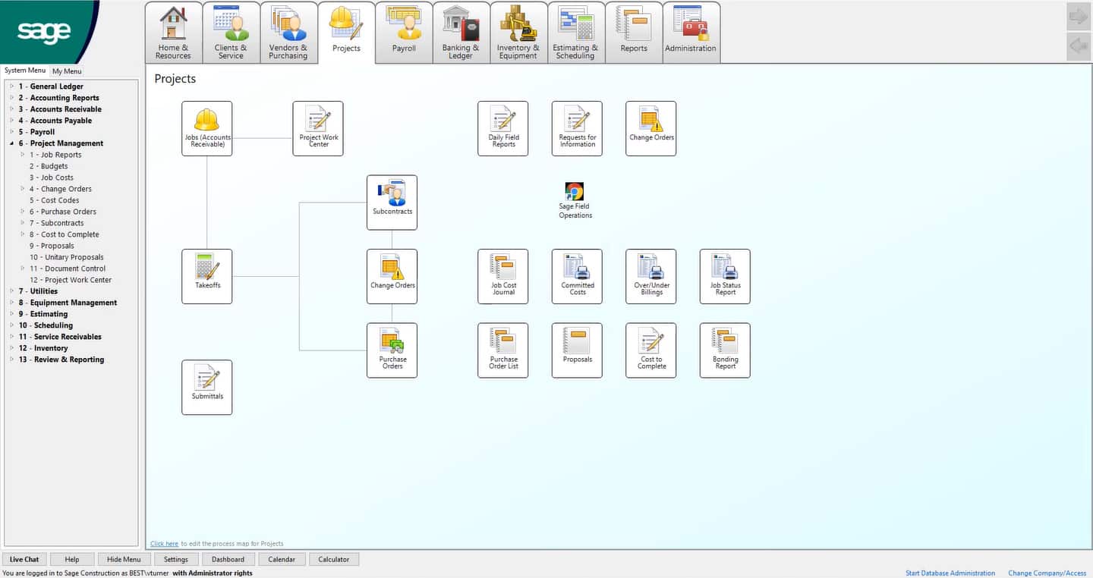Open Change Orders icon below Subcontracts

[392, 276]
